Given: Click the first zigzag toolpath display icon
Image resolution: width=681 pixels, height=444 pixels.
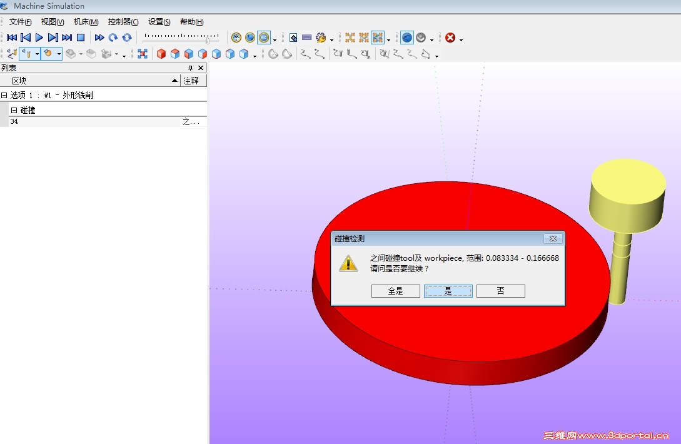Looking at the screenshot, I should click(x=306, y=54).
